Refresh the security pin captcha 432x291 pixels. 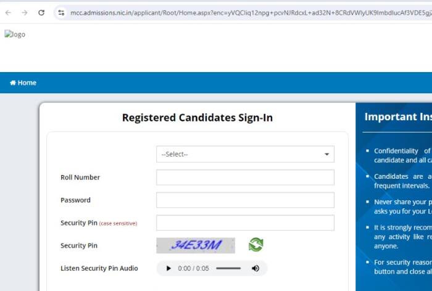pos(255,245)
